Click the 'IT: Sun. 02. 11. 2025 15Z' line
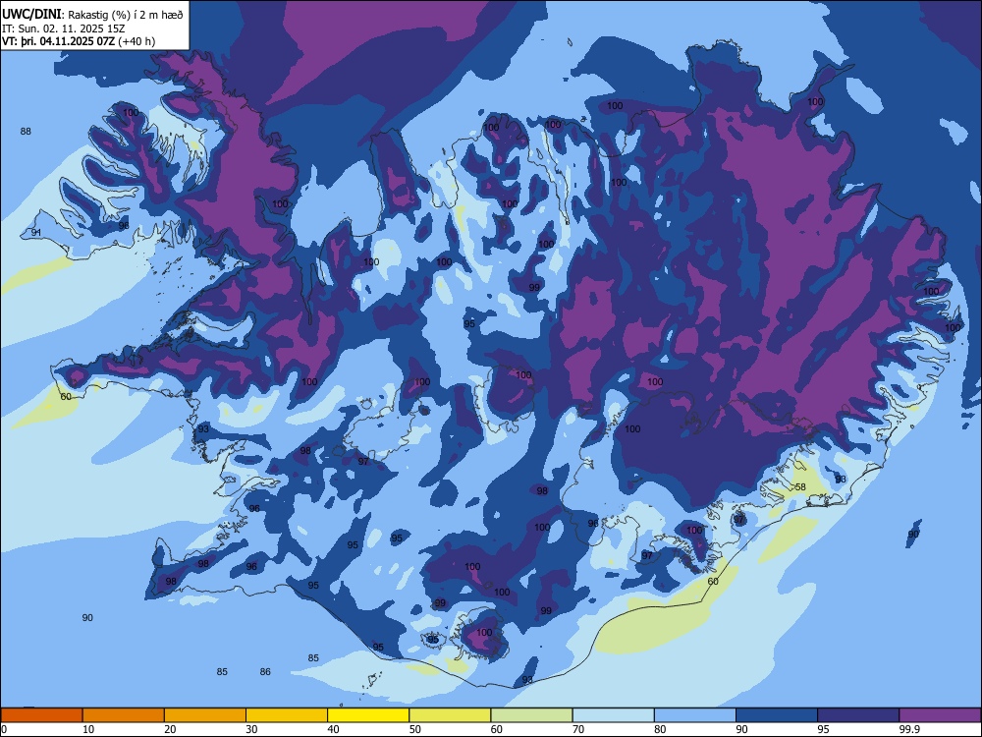The image size is (982, 737). (63, 28)
